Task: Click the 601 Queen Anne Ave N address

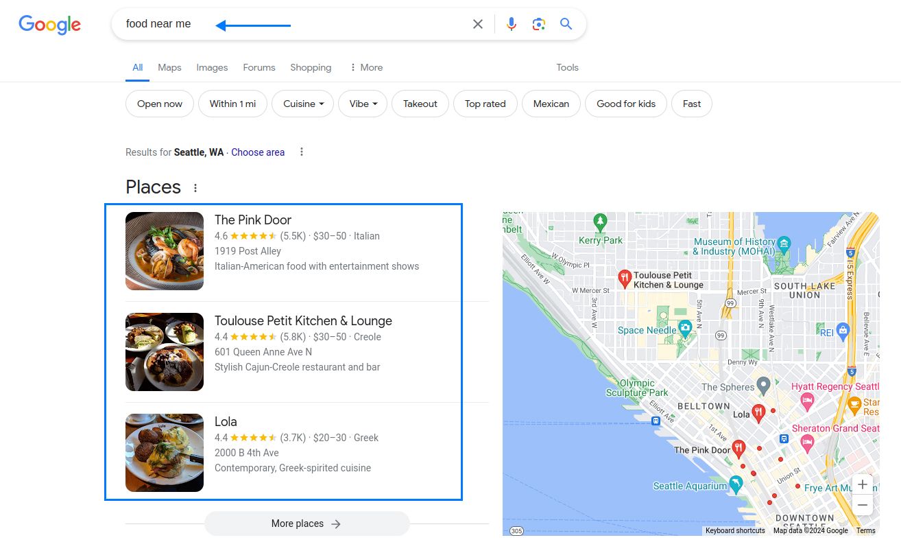Action: coord(263,352)
